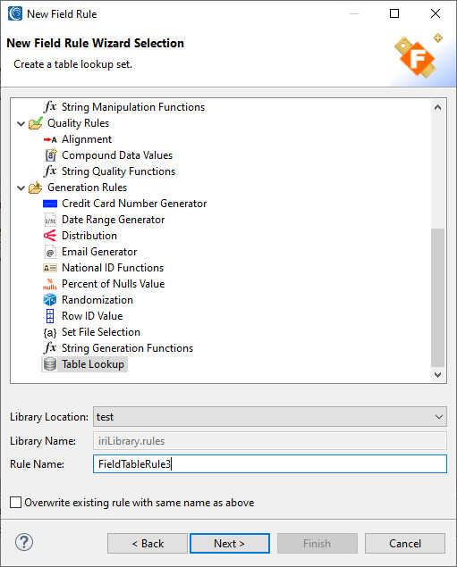Go to the previous page with Back
The image size is (457, 567).
click(x=148, y=543)
